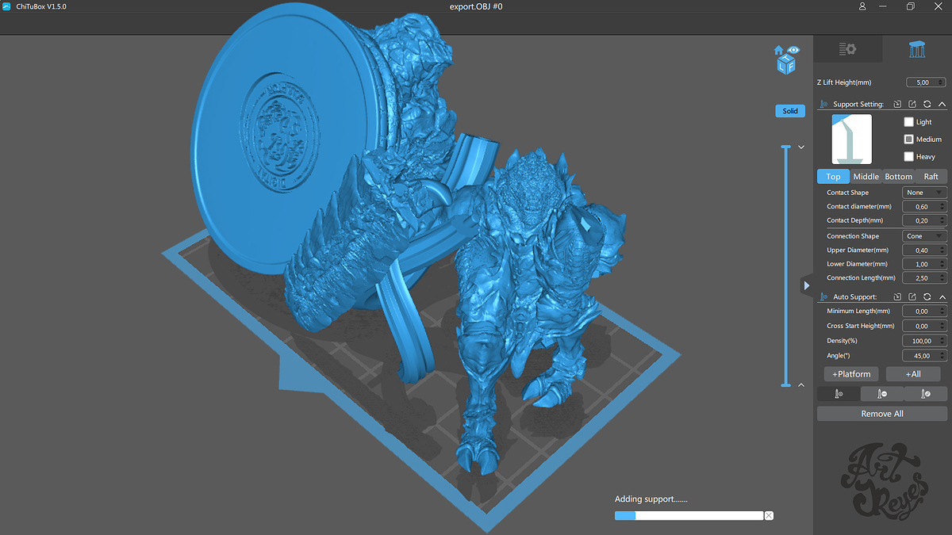The image size is (952, 535).
Task: Check the Medium support option
Action: pos(909,139)
